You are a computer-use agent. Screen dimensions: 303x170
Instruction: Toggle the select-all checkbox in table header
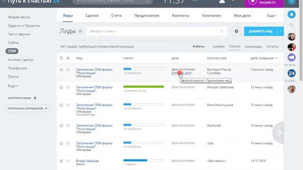tap(61, 58)
